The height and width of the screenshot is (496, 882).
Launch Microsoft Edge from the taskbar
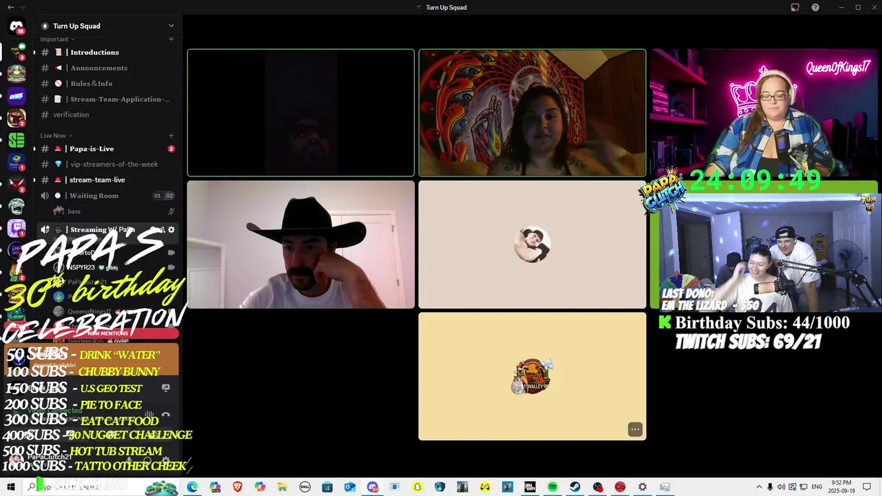coord(192,487)
